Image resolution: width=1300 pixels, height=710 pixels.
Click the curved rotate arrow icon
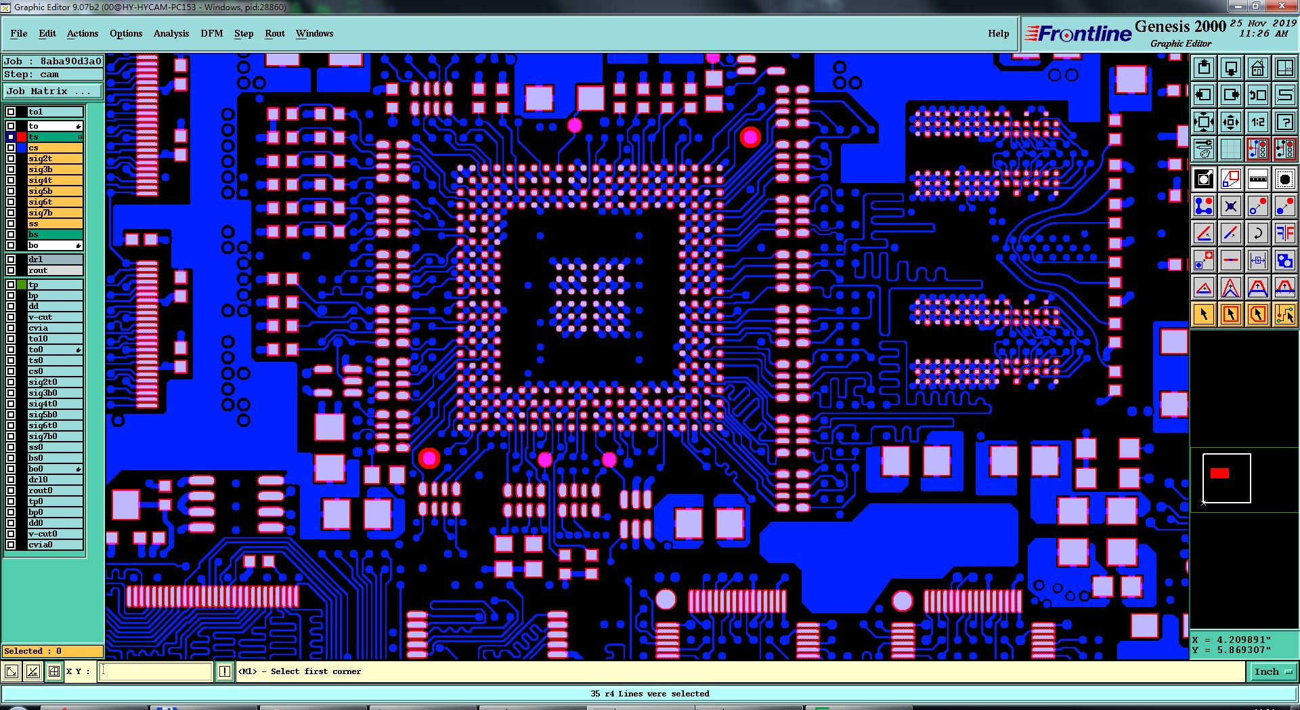1258,234
